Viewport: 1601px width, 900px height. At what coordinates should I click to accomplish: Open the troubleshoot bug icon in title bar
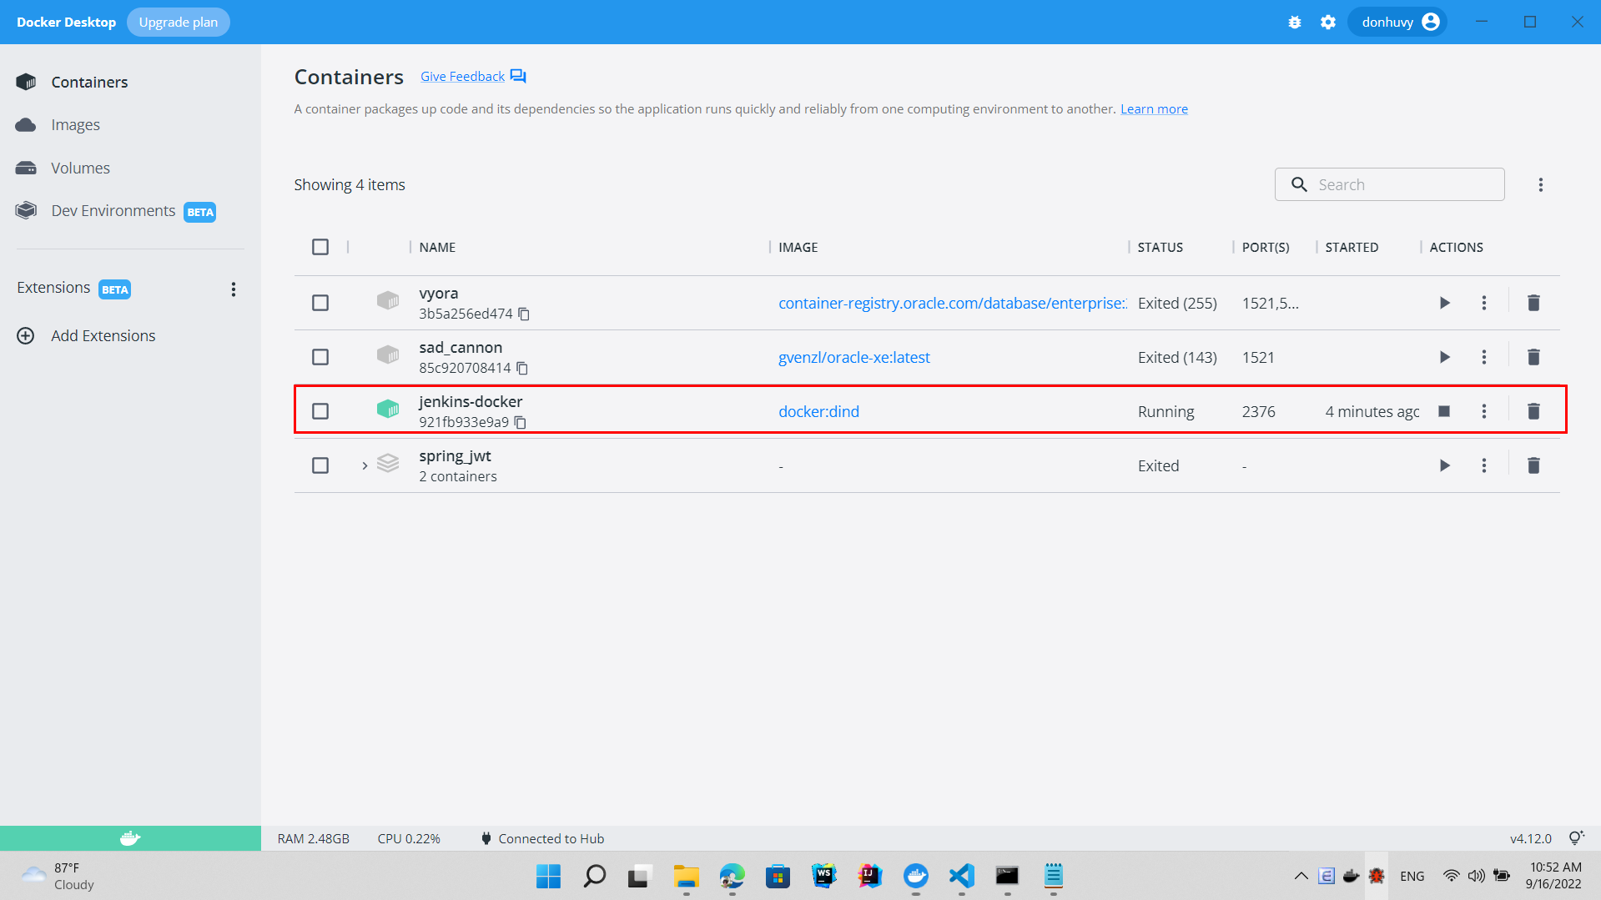click(x=1295, y=23)
